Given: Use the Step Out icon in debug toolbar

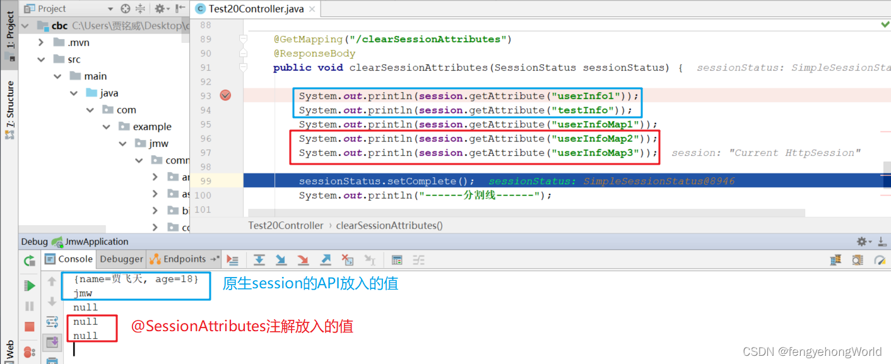Looking at the screenshot, I should (x=325, y=259).
